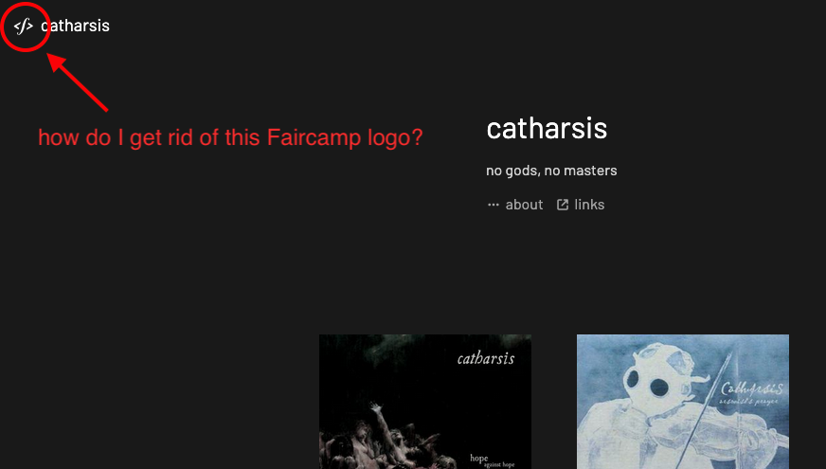Viewport: 826px width, 469px height.
Task: Open the links text button
Action: pos(589,205)
